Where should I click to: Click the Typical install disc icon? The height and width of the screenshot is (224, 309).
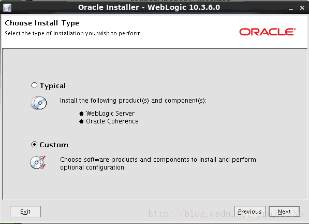coord(39,103)
